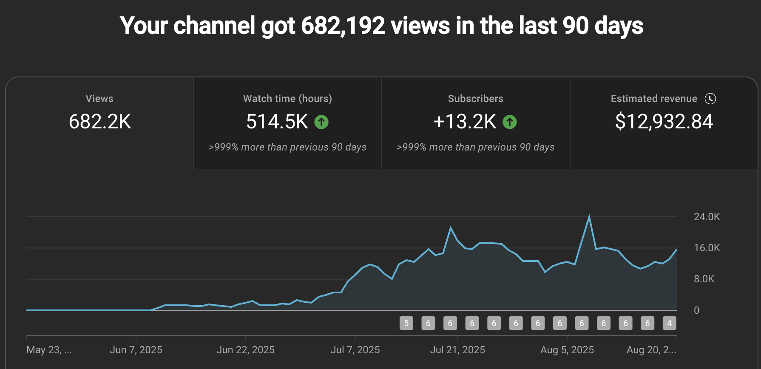Click the clock icon beside Estimated revenue
The width and height of the screenshot is (761, 369).
click(x=710, y=99)
